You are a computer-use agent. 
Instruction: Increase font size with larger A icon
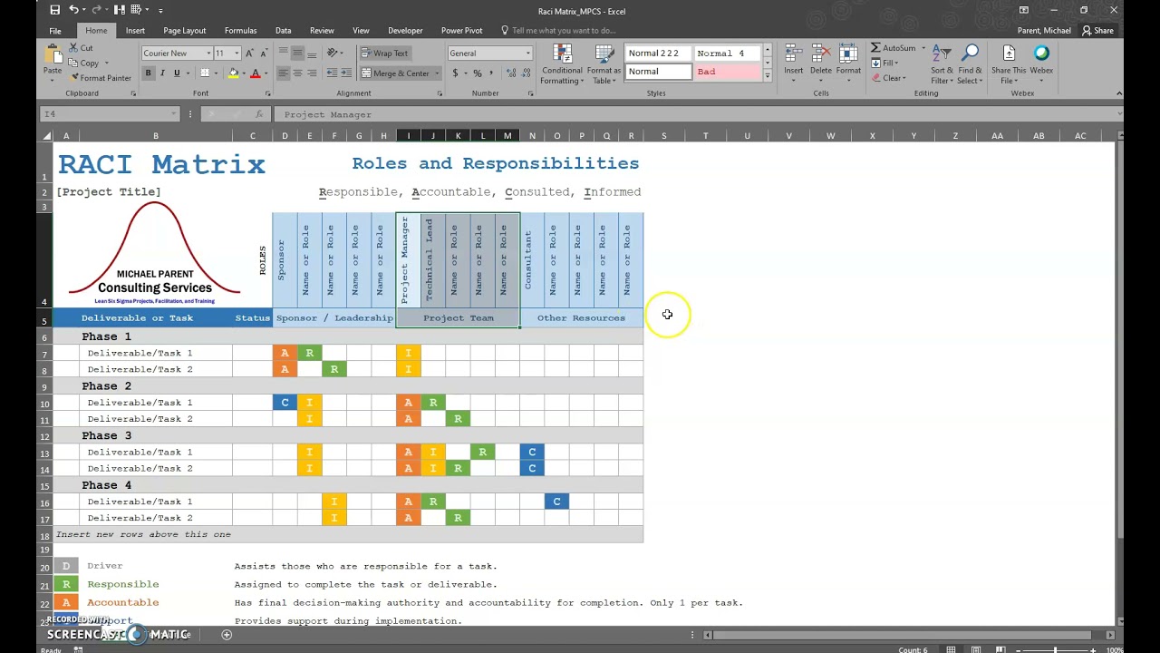coord(250,54)
